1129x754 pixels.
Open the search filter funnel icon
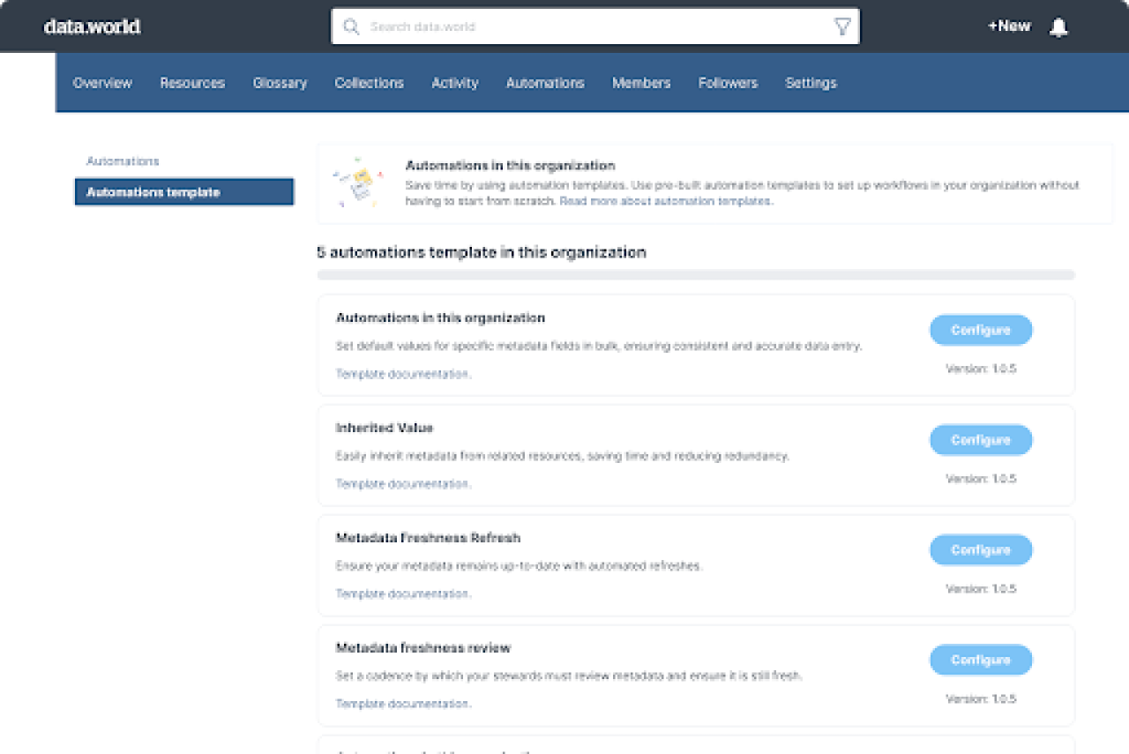coord(842,26)
